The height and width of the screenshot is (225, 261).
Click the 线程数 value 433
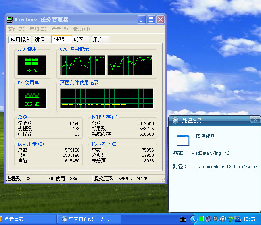pyautogui.click(x=76, y=129)
